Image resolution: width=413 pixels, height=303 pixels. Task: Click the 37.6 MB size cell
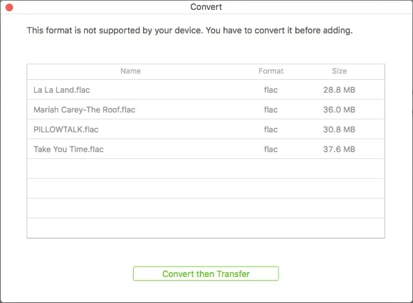click(339, 150)
